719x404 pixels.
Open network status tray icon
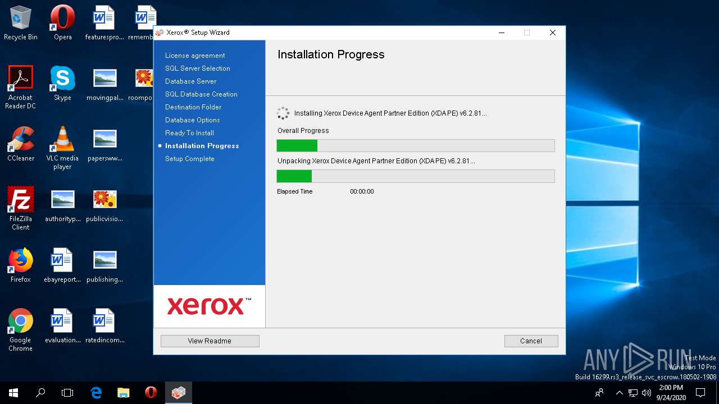[633, 393]
